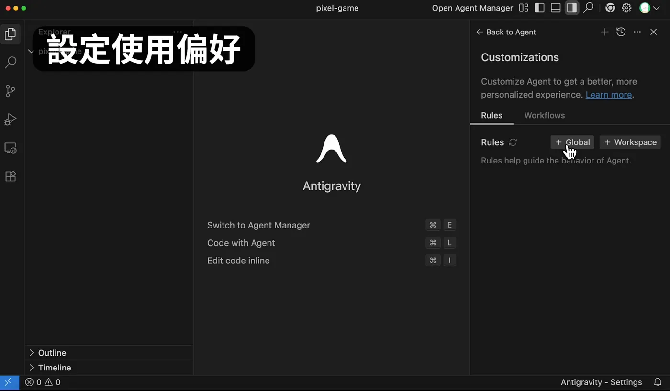
Task: Click the Antigravity logo
Action: tap(331, 149)
